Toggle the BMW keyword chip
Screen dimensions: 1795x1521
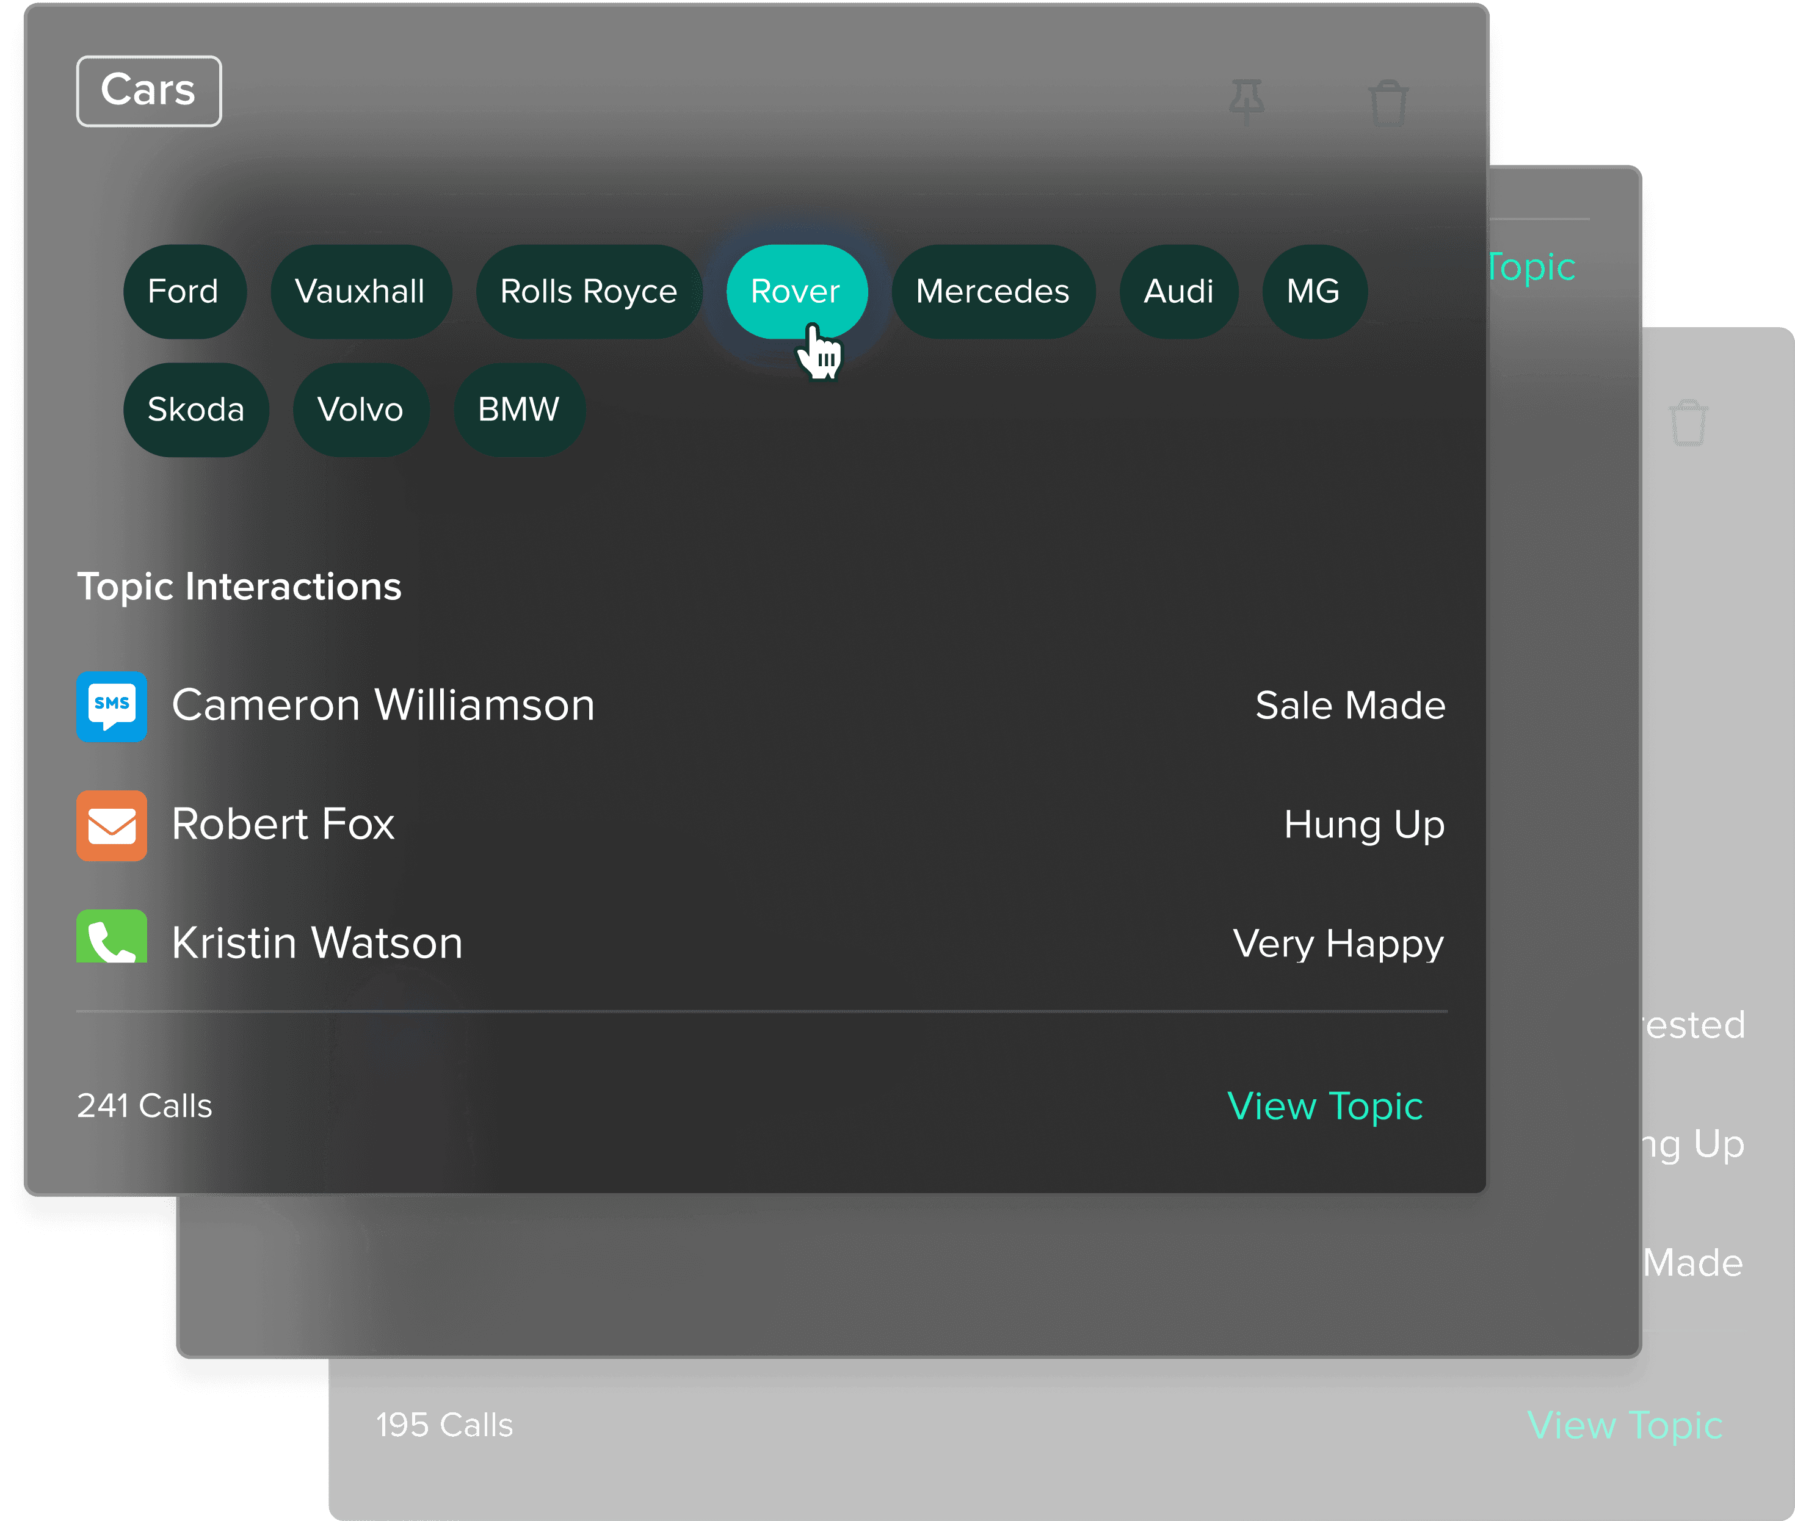click(518, 410)
